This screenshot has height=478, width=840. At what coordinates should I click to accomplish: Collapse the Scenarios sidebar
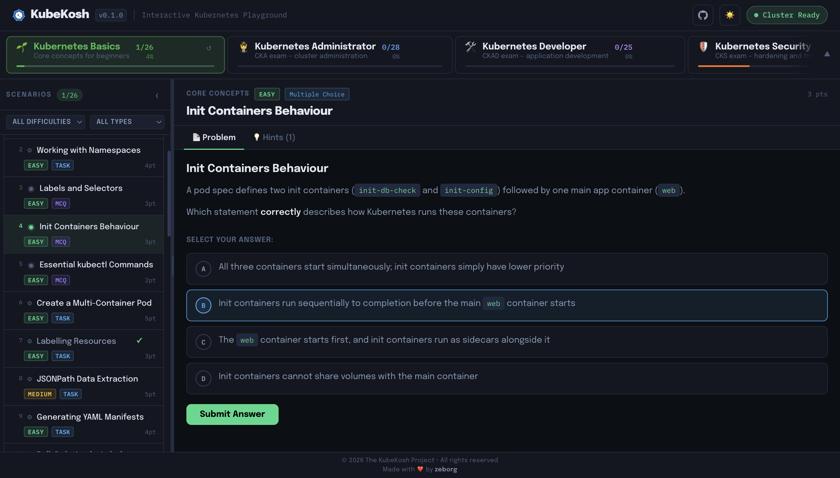tap(157, 96)
